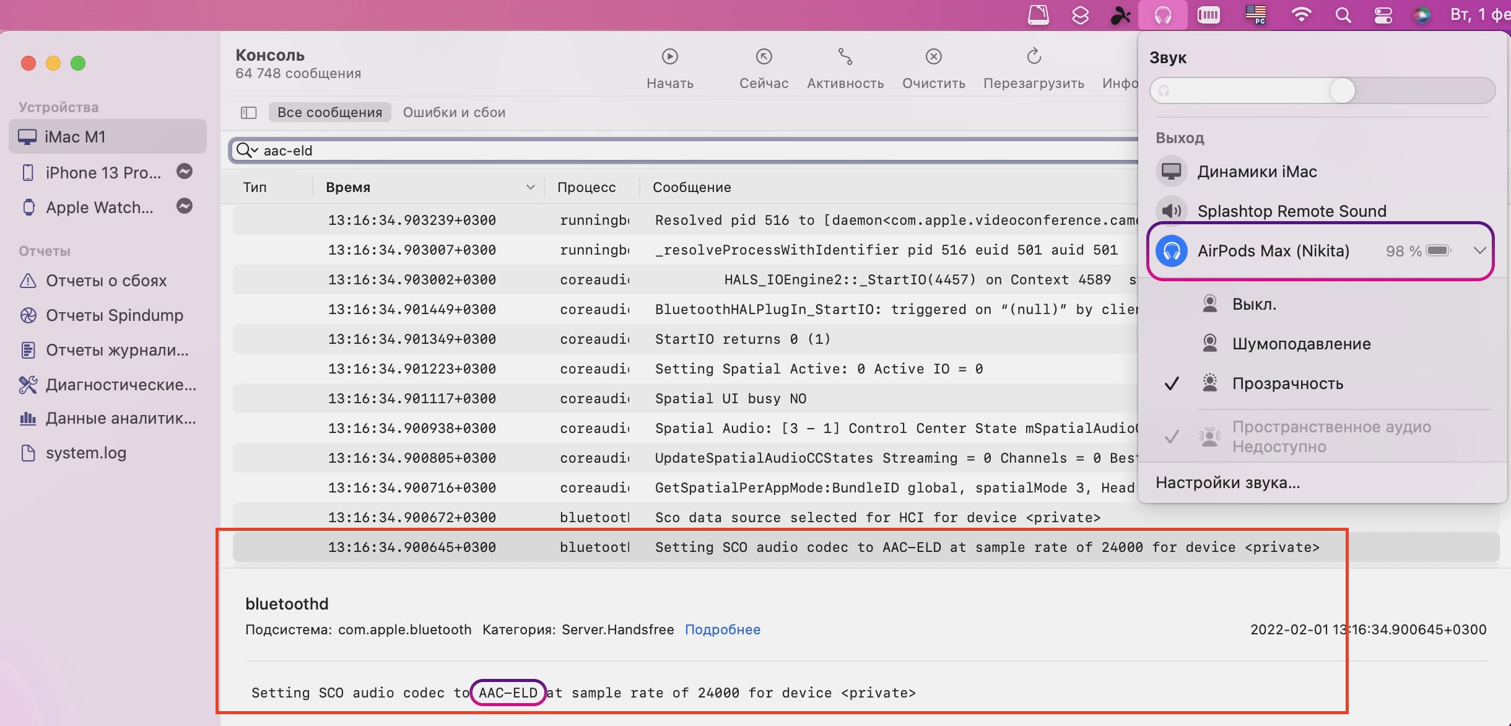The height and width of the screenshot is (726, 1511).
Task: Select iMac M1 device in sidebar
Action: point(108,136)
